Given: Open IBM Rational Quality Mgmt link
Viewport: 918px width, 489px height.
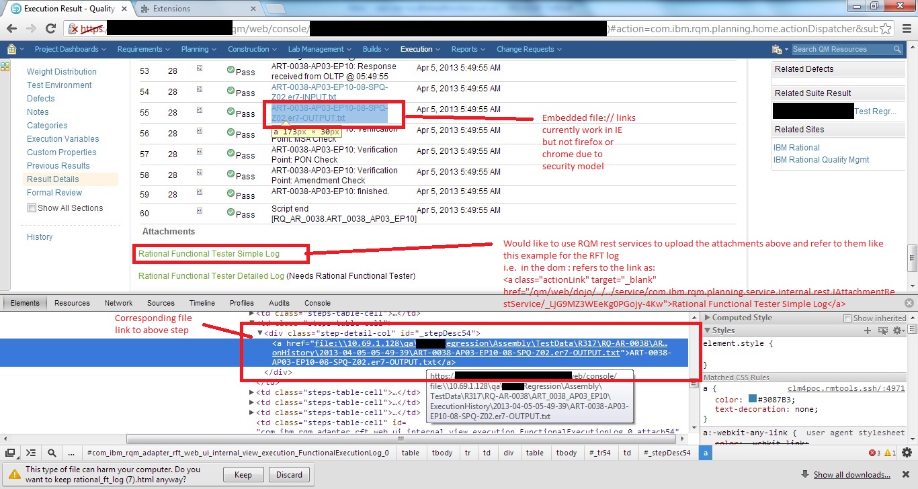Looking at the screenshot, I should 821,160.
